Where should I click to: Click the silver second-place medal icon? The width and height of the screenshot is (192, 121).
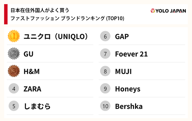click(14, 54)
